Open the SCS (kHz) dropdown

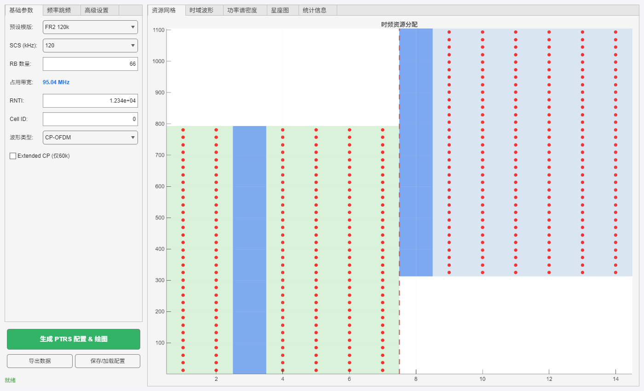(90, 46)
